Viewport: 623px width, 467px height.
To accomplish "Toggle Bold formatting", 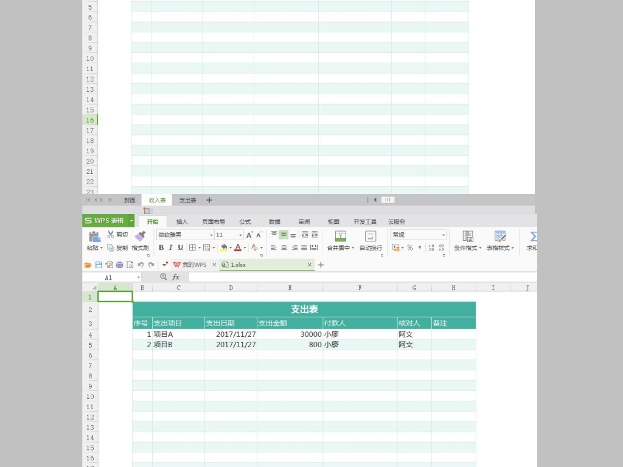I will coord(161,247).
